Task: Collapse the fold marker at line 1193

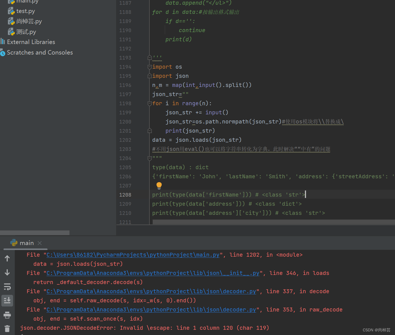Action: tap(150, 58)
